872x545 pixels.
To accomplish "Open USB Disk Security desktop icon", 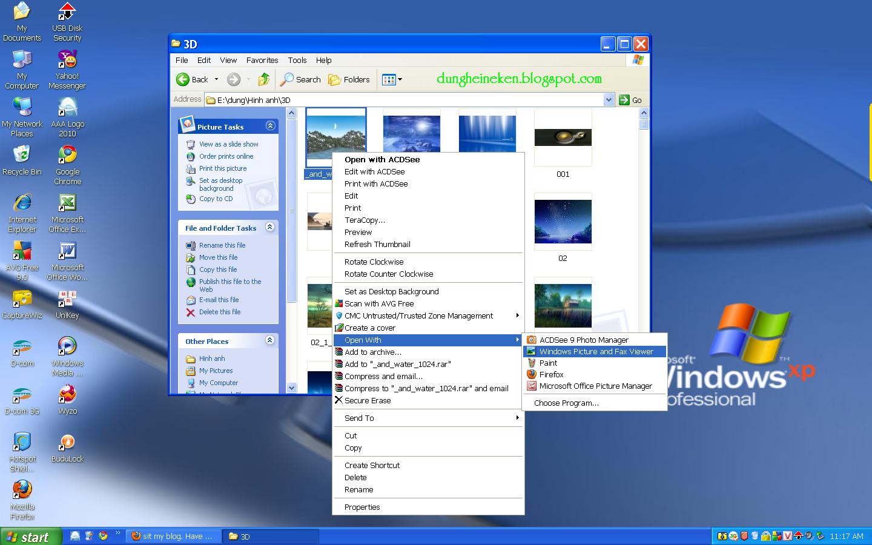I will [67, 22].
